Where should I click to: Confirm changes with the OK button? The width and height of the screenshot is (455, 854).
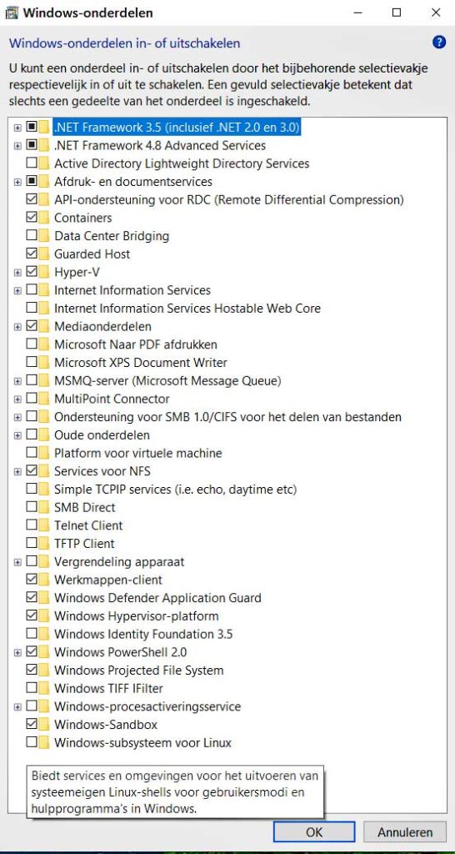click(x=314, y=832)
